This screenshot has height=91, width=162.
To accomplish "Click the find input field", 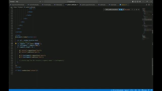I will tap(112, 10).
